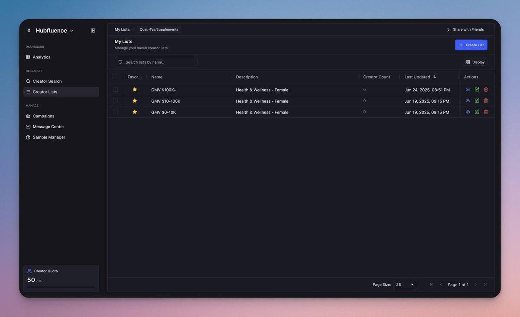Go to next page arrow

tap(475, 285)
